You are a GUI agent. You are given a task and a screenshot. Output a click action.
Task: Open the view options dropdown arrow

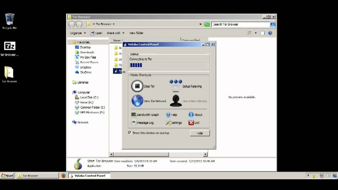(x=256, y=33)
